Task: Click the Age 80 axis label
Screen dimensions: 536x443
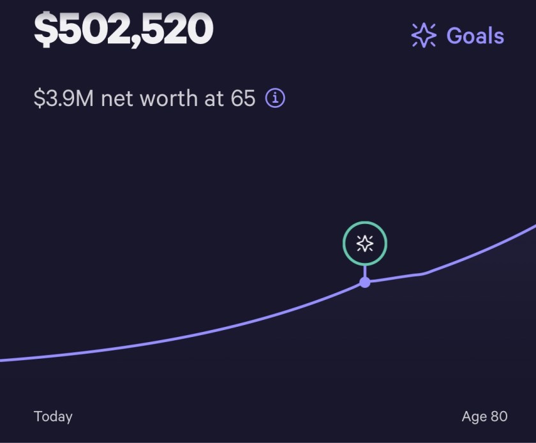Action: tap(485, 417)
